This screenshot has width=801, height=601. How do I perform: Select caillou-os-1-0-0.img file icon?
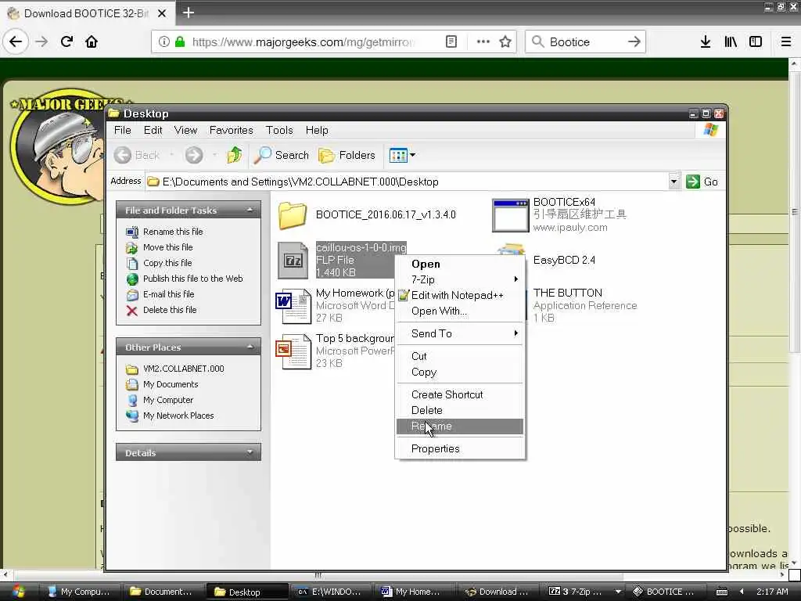293,261
